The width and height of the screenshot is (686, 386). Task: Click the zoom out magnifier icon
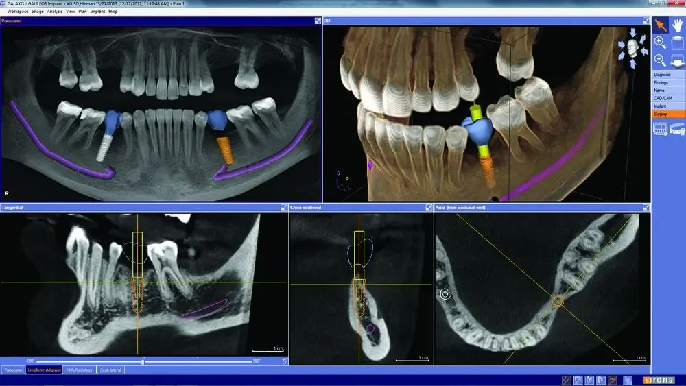pos(660,60)
